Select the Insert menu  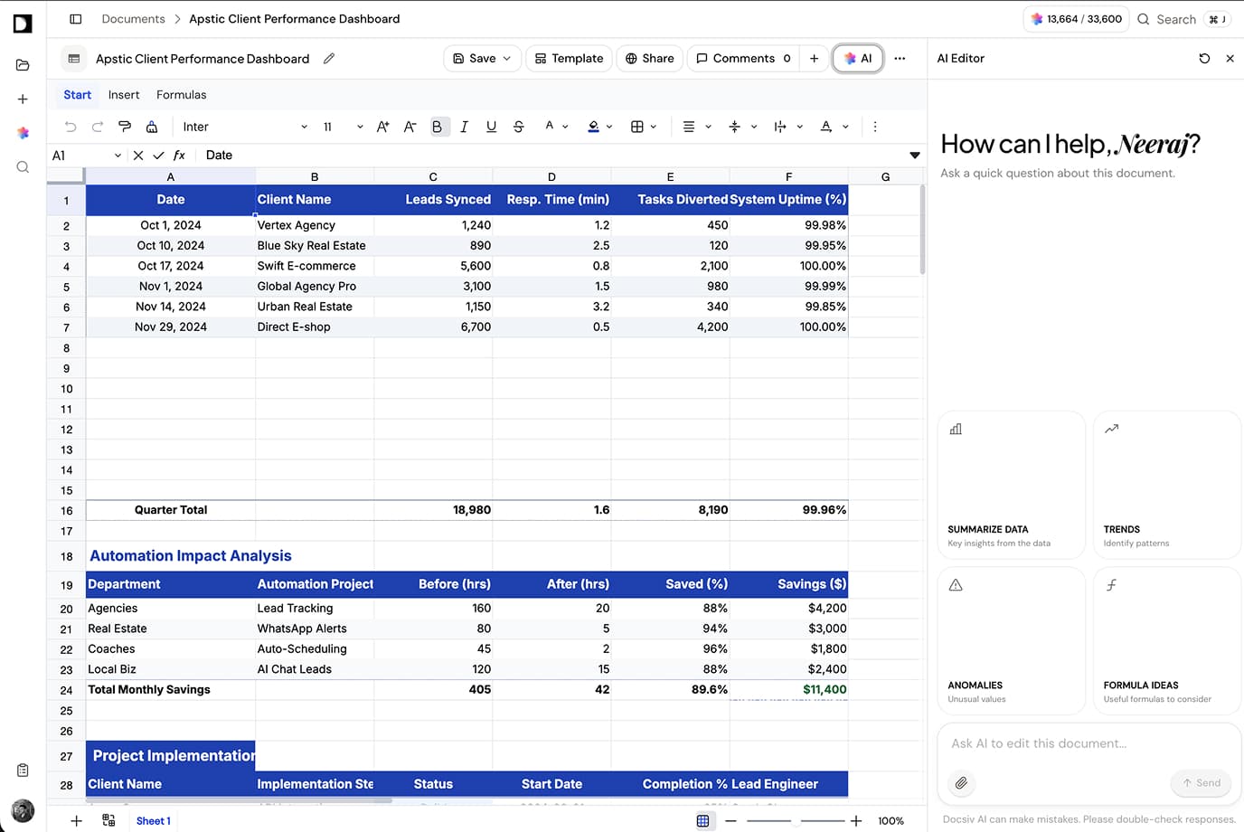124,94
